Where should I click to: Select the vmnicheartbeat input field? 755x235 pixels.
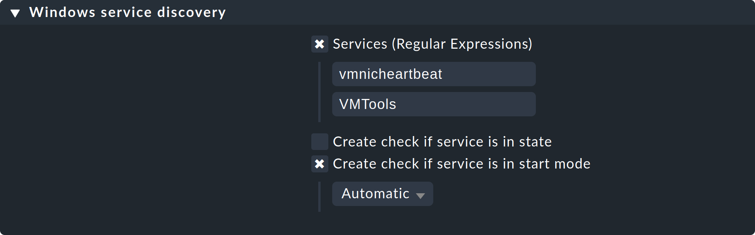[433, 74]
